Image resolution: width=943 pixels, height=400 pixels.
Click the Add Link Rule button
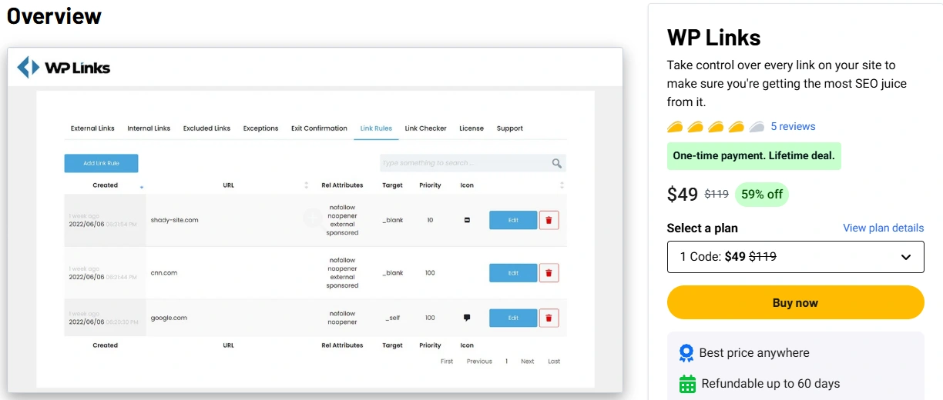coord(101,163)
